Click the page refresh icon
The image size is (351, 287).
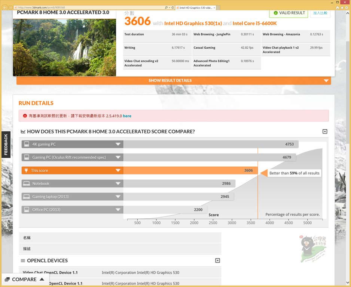pyautogui.click(x=173, y=7)
